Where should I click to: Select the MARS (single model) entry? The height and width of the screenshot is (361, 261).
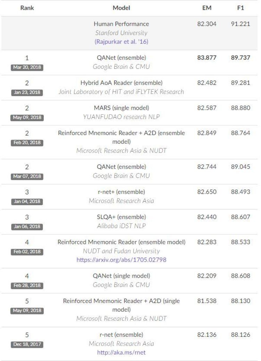tap(121, 108)
